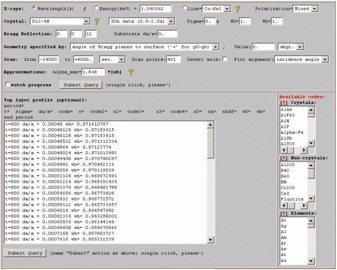Open the Polarization Mixed dropdown
Screen dimensions: 337x270
point(315,9)
